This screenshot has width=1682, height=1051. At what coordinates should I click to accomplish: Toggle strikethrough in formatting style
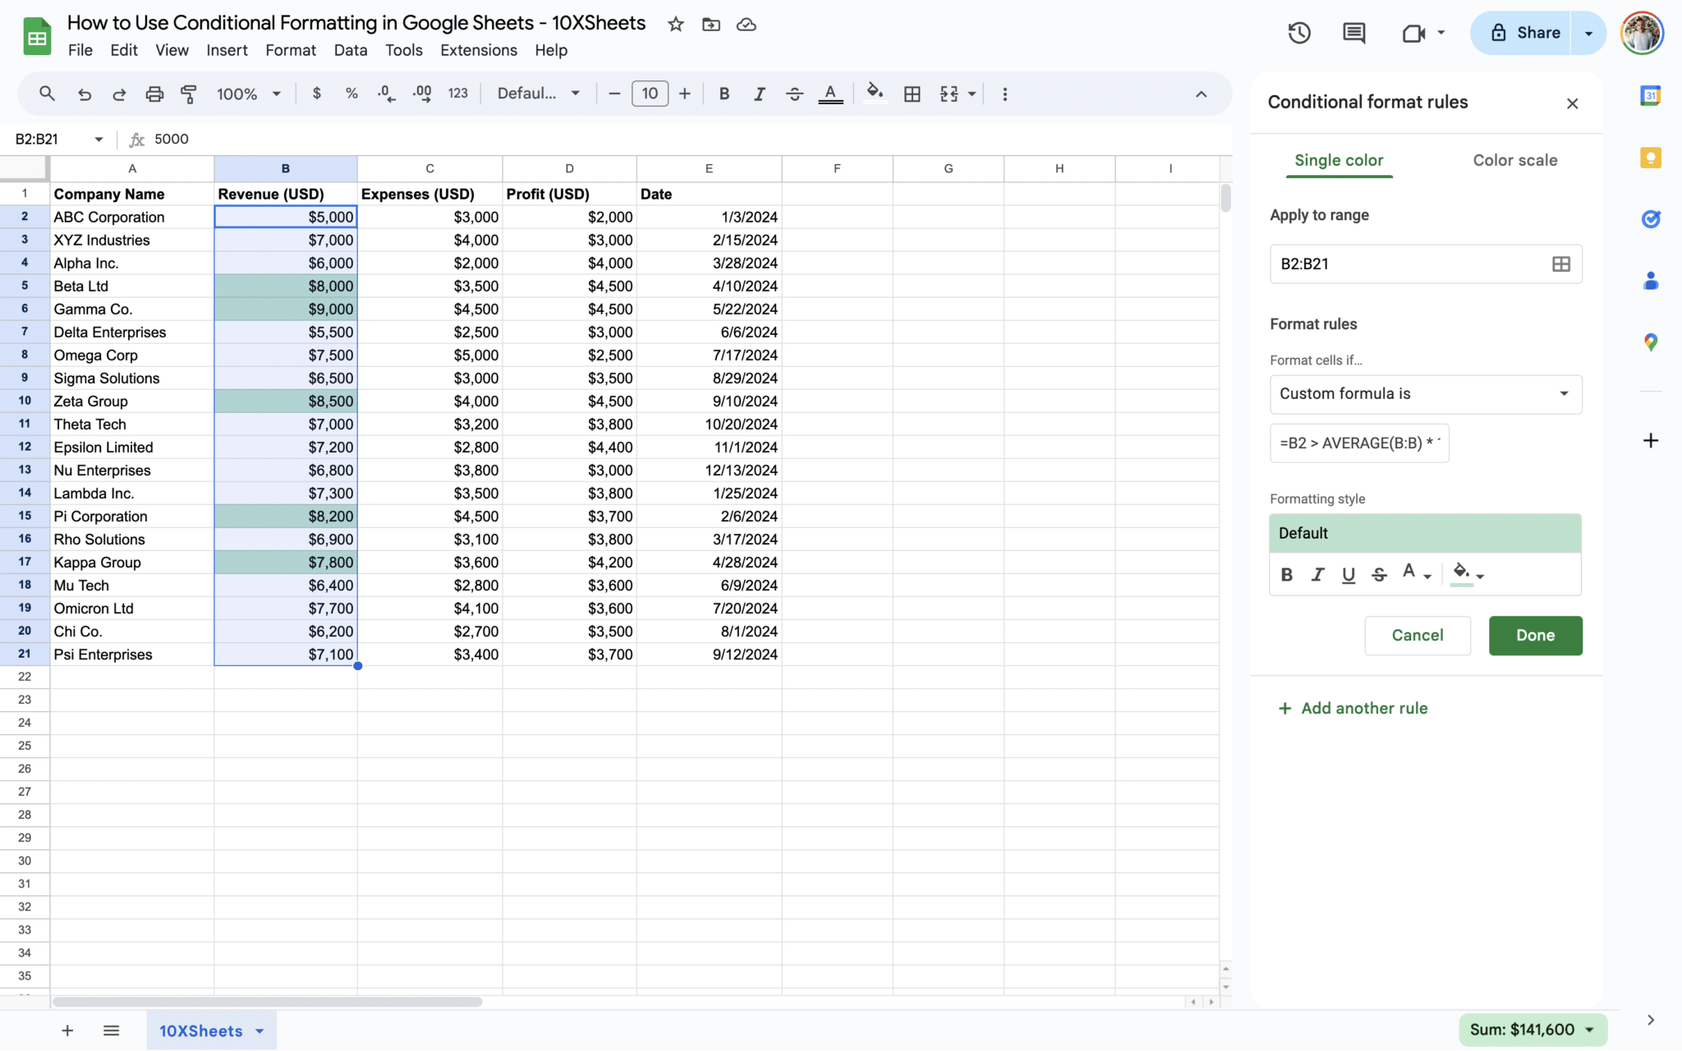pyautogui.click(x=1379, y=575)
